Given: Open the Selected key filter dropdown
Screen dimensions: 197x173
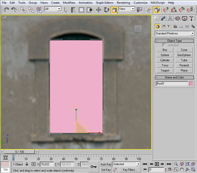Looking at the screenshot, I should click(x=126, y=164).
